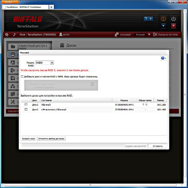Click the Диск1 size value
Screen dimensions: 188x188
tap(161, 105)
